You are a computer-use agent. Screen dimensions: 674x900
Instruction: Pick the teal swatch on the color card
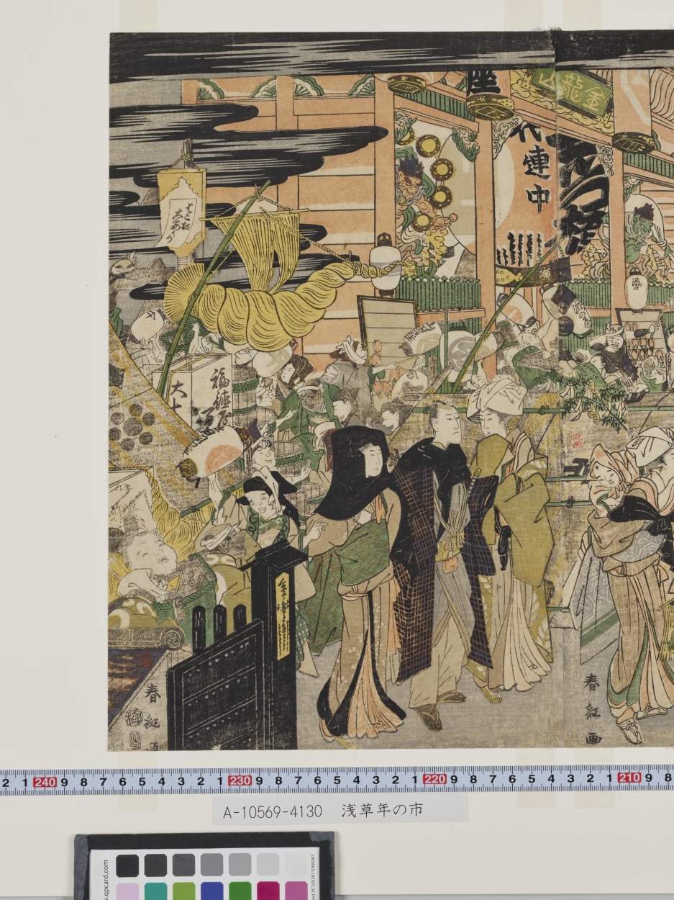click(155, 891)
